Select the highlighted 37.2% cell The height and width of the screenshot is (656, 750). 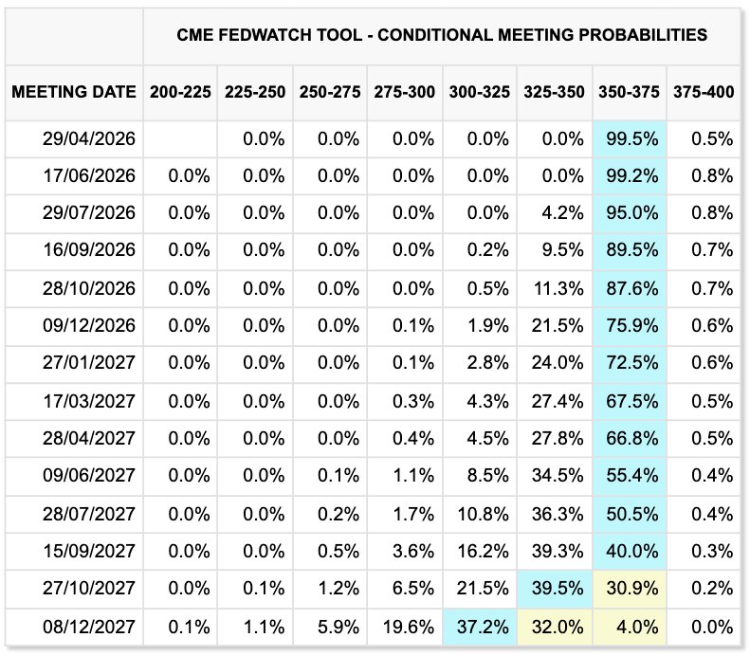(481, 627)
